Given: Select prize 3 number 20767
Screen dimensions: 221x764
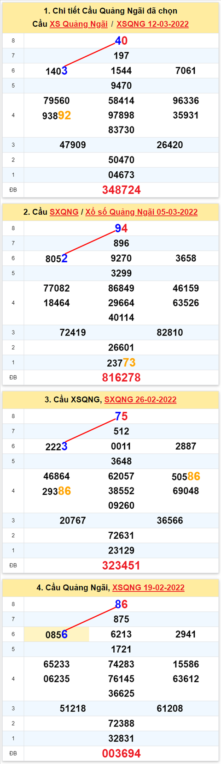Looking at the screenshot, I should (73, 521).
